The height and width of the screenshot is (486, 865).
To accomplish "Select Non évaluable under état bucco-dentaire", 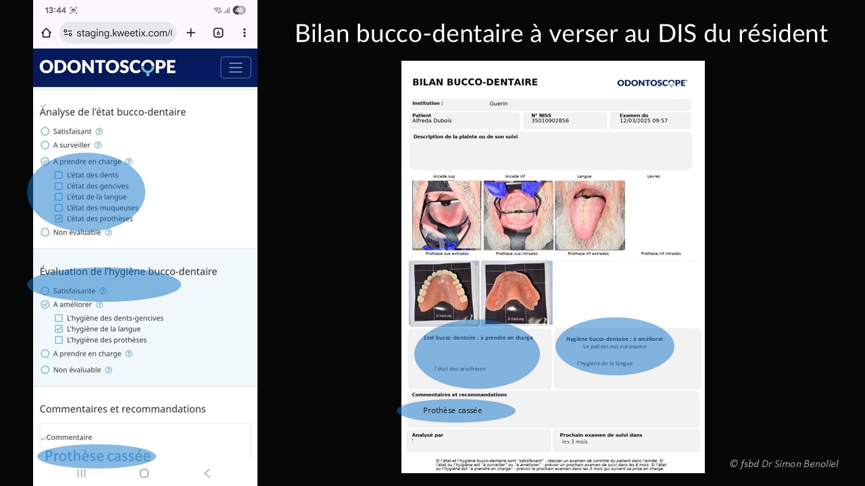I will click(45, 232).
